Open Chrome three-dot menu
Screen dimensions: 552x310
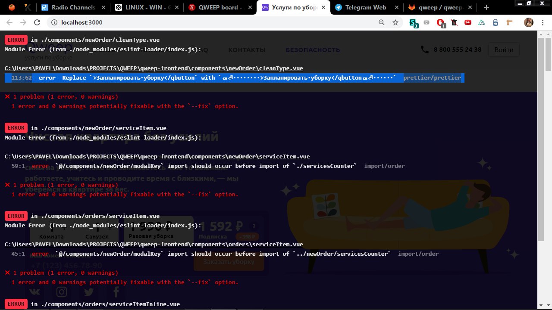543,22
